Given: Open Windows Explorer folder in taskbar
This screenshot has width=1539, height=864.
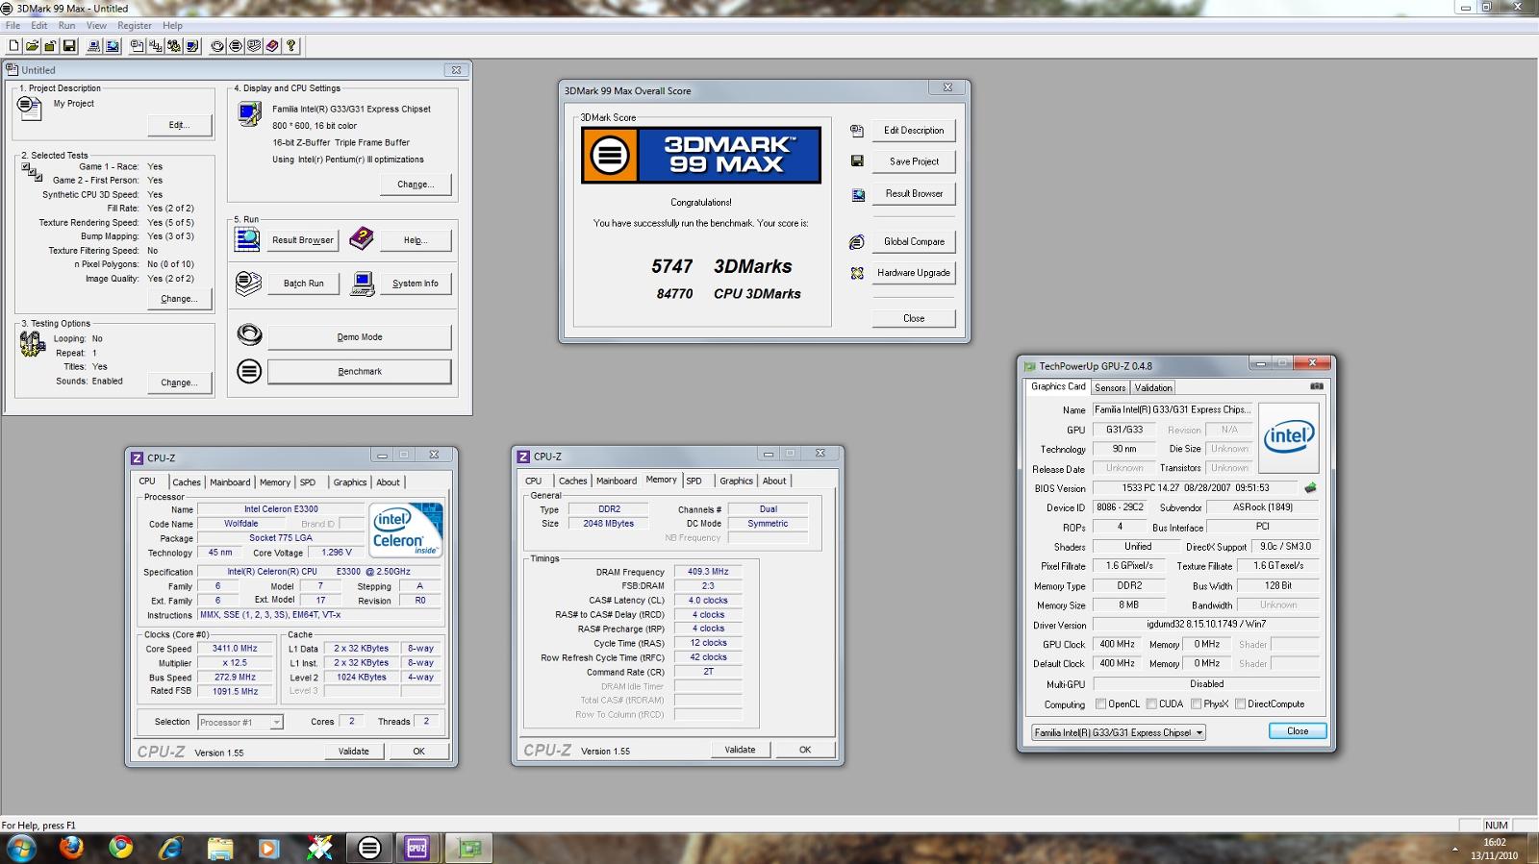Looking at the screenshot, I should [220, 848].
